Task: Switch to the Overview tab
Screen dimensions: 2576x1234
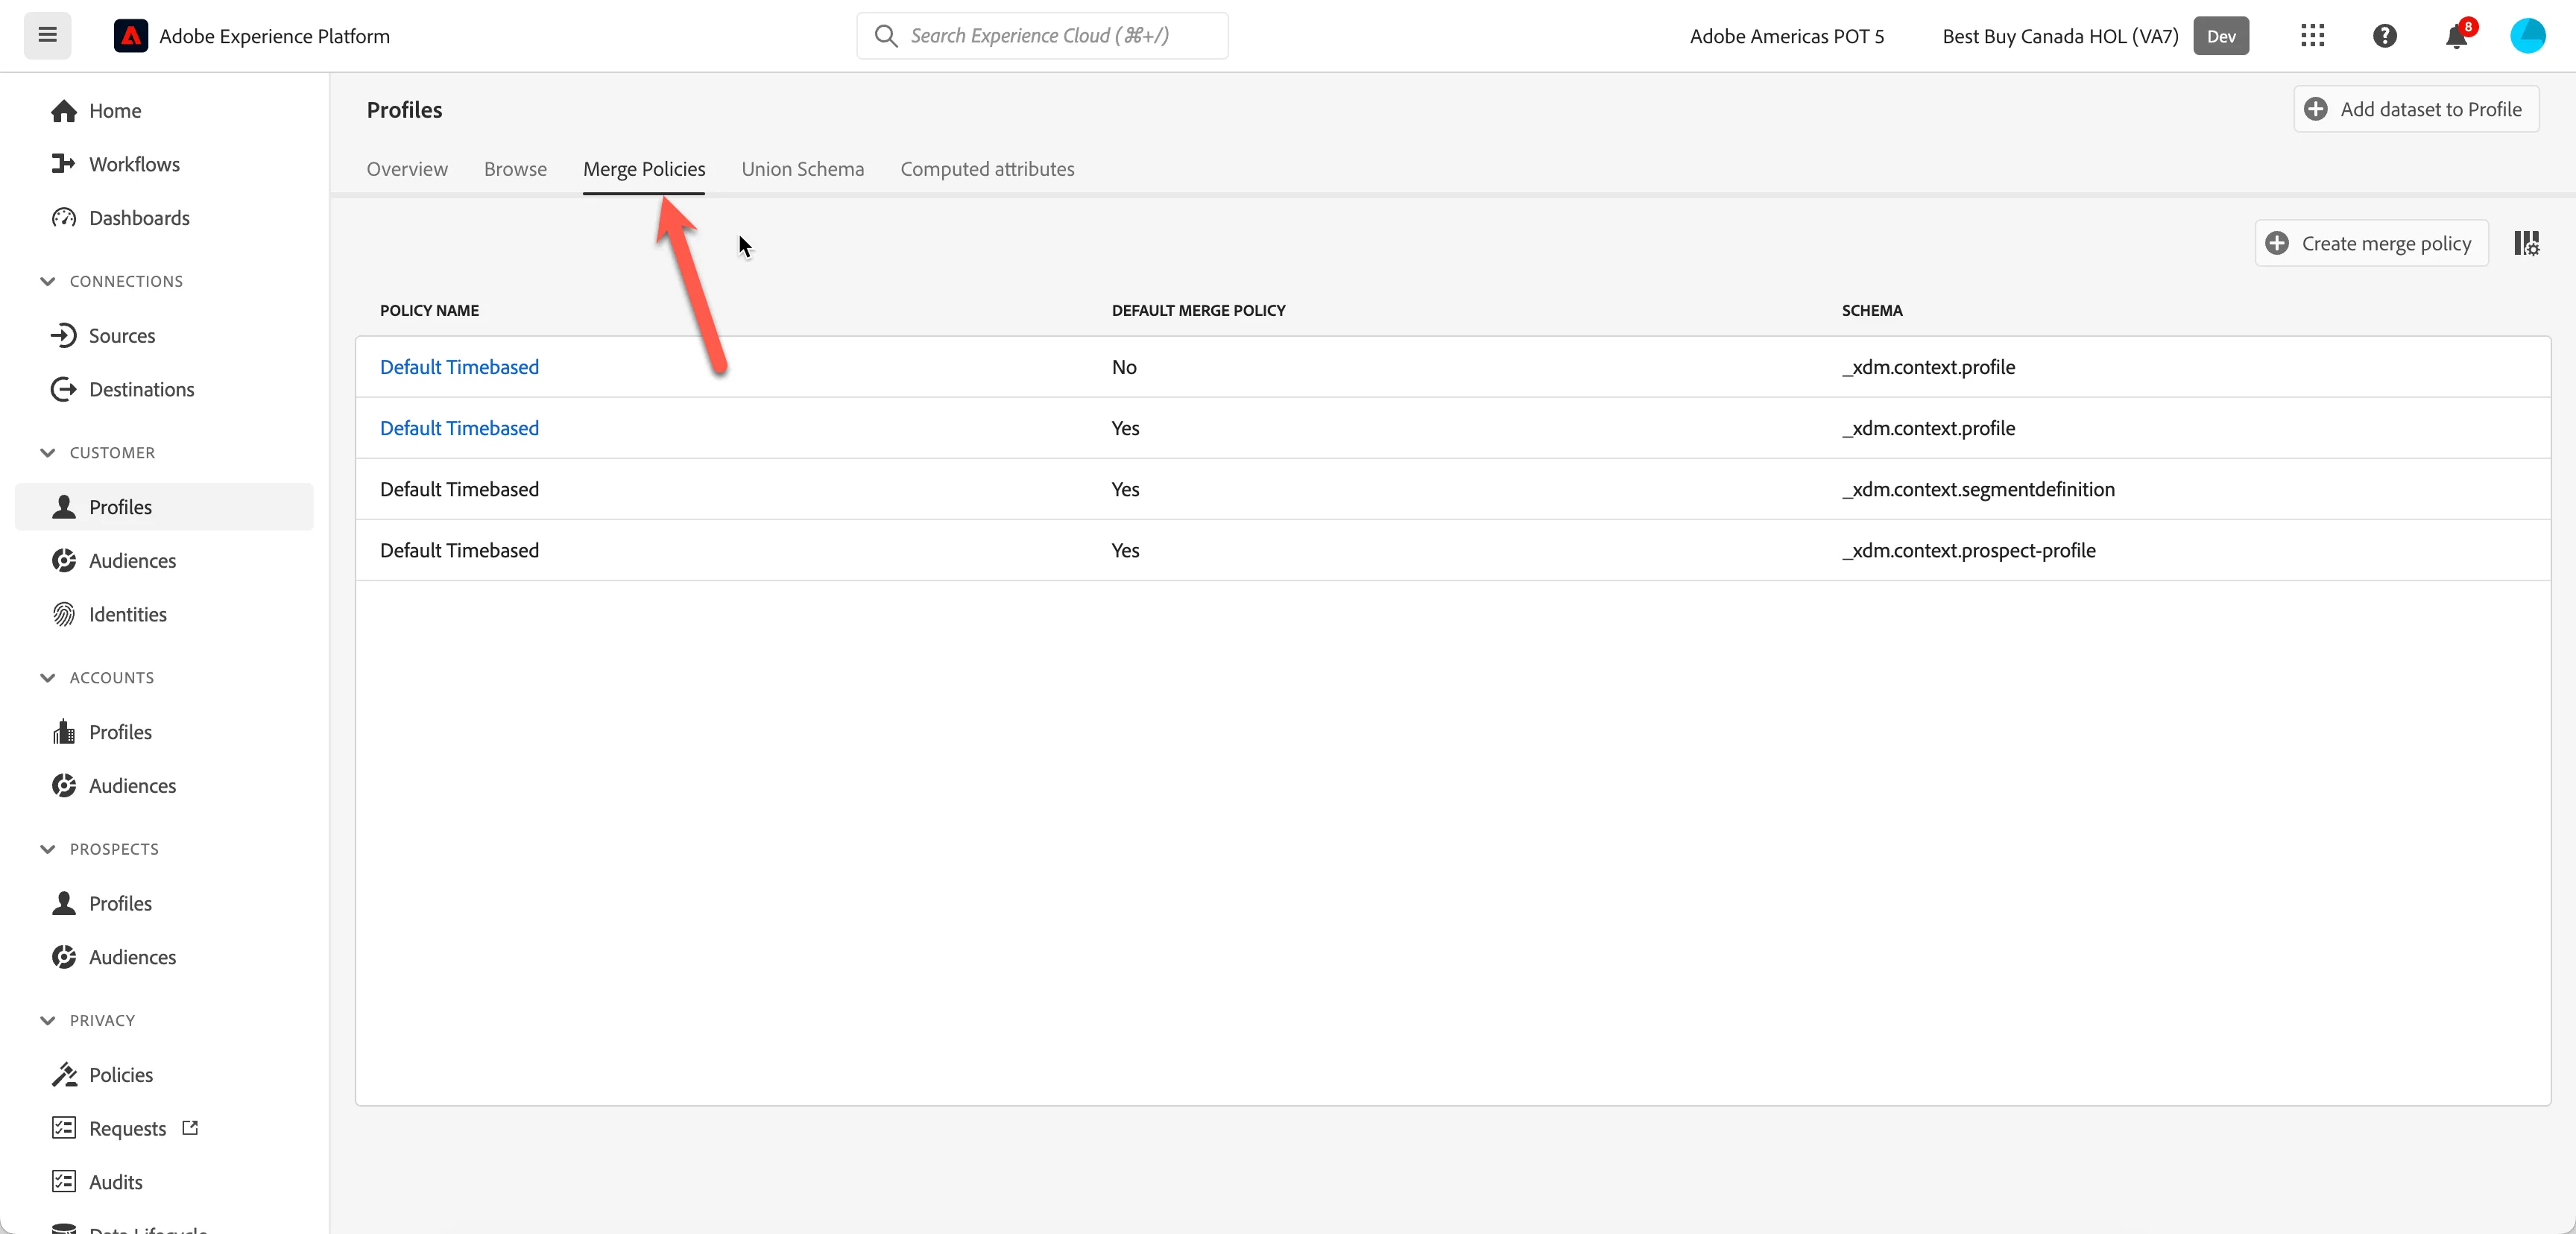Action: (x=407, y=169)
